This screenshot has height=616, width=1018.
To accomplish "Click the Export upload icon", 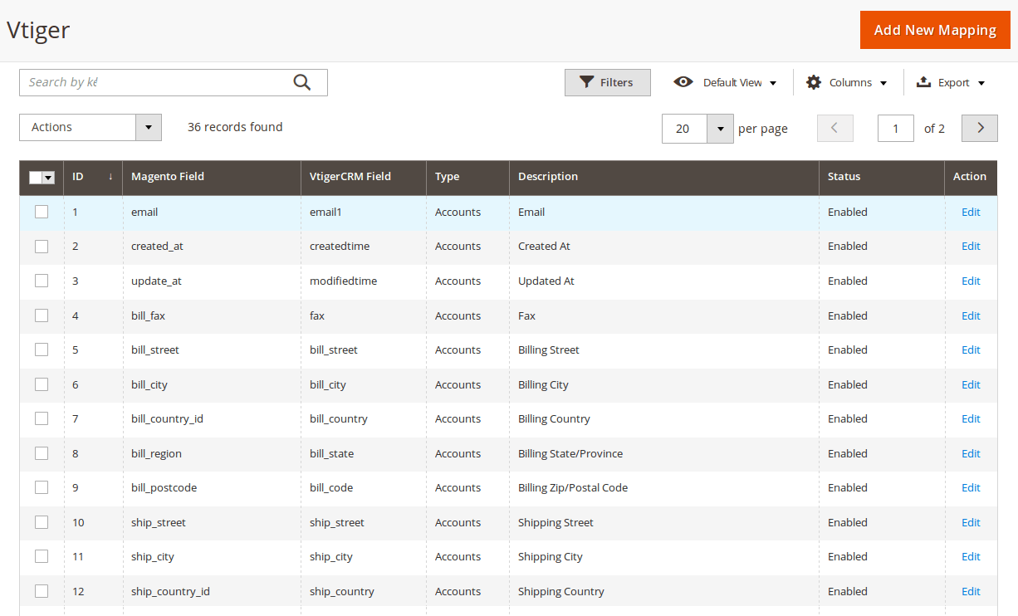I will coord(923,82).
